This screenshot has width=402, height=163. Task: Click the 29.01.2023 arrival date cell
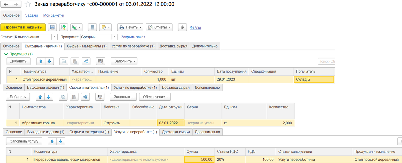tap(231, 79)
